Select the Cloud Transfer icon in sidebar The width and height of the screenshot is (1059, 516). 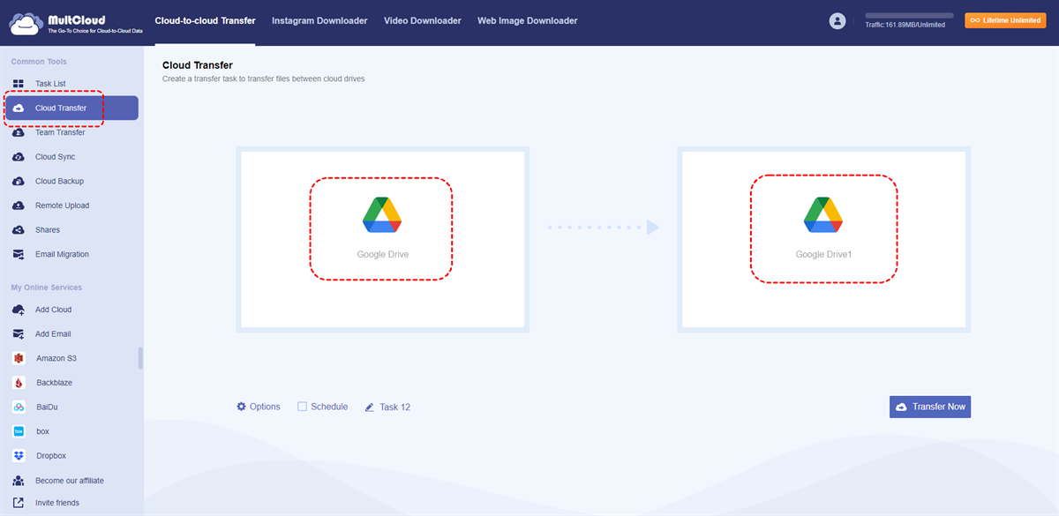pos(19,108)
